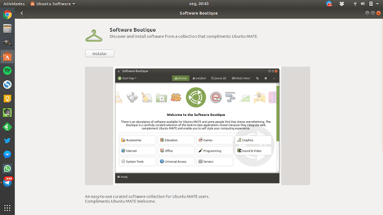Screen dimensions: 383x215
Task: Click 'Compliments Ubuntu MATE Welcome.' text
Action: pos(120,201)
